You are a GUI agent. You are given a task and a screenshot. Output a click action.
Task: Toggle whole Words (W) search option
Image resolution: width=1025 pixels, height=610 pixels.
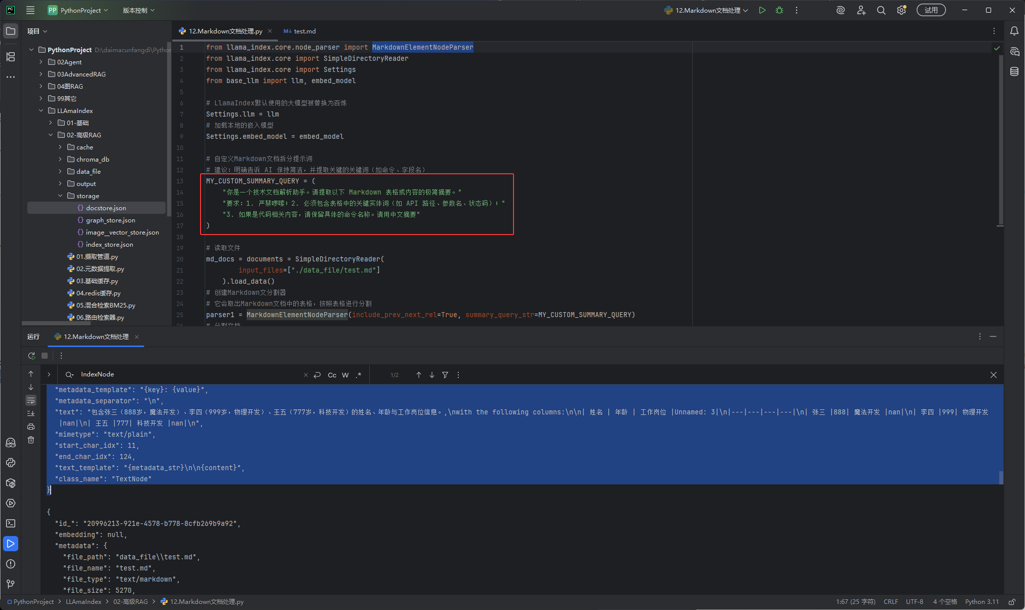tap(345, 375)
